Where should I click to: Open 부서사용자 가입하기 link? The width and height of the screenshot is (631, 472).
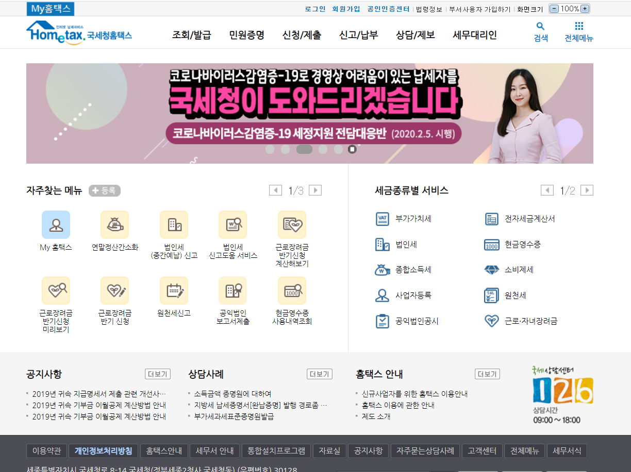coord(480,9)
